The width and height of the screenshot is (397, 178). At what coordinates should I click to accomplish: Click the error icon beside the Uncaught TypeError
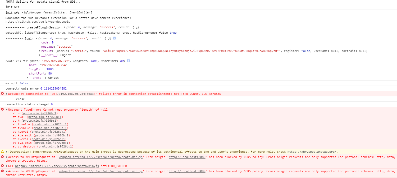tap(2, 110)
